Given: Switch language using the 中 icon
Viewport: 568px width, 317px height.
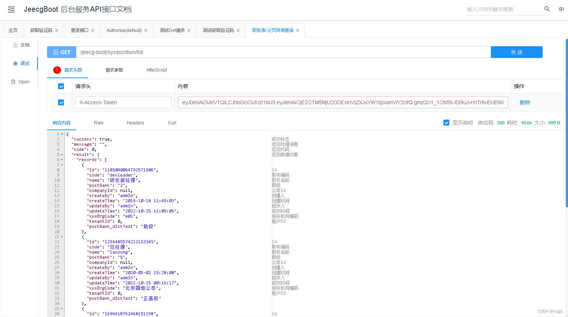Looking at the screenshot, I should coord(561,9).
